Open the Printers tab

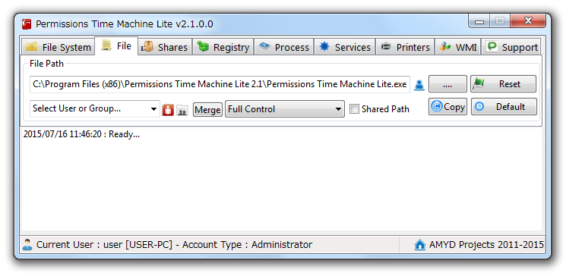tap(405, 47)
